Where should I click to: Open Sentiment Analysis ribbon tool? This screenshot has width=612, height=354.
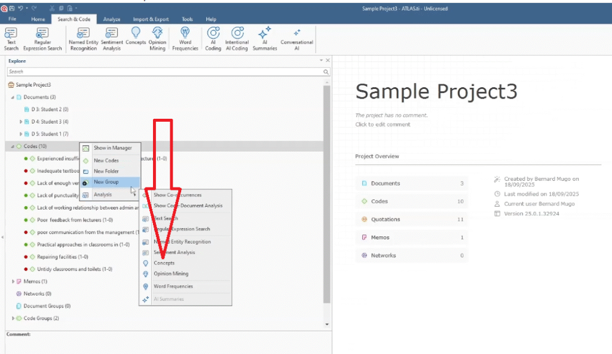[112, 38]
